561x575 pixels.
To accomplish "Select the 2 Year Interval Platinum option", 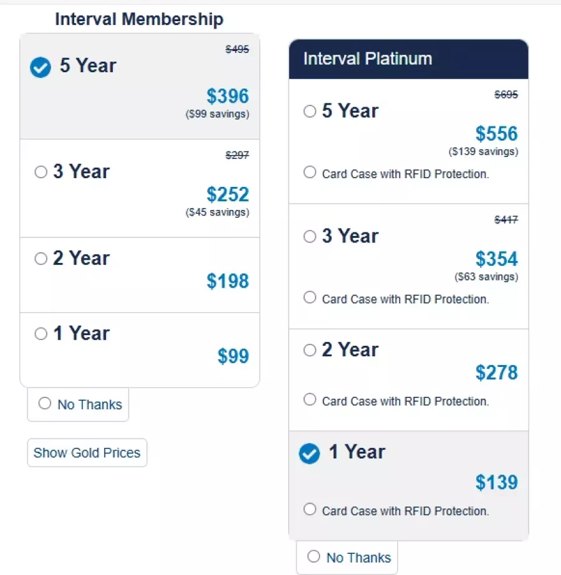I will (310, 350).
